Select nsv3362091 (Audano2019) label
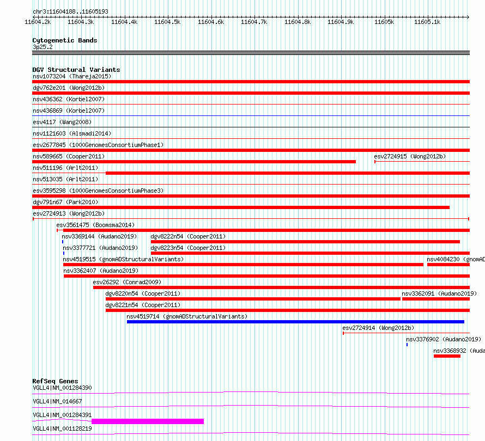The width and height of the screenshot is (485, 441). 439,293
